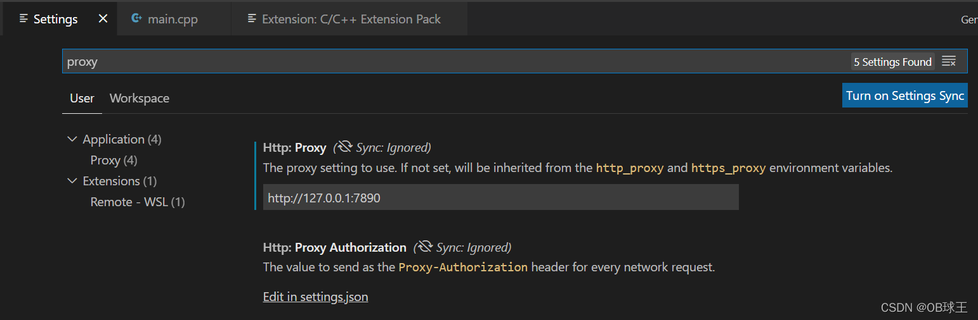Click the C++ file icon on the main.cpp tab

click(136, 19)
